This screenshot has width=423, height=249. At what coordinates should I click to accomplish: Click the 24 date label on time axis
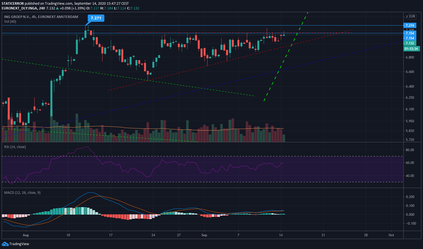coord(153,235)
